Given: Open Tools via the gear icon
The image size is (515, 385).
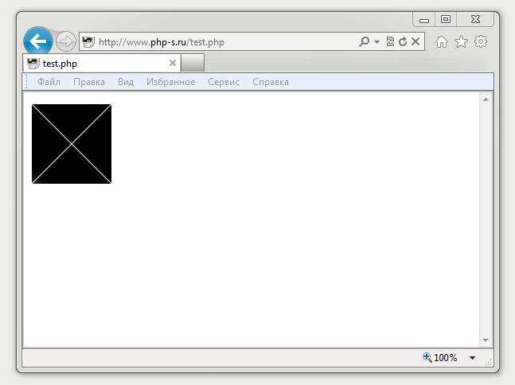Looking at the screenshot, I should (x=480, y=41).
